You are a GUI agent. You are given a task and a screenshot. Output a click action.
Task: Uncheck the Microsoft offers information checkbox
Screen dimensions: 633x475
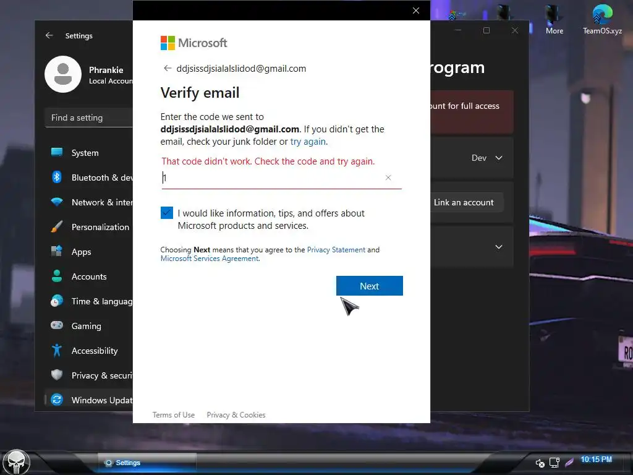[167, 213]
